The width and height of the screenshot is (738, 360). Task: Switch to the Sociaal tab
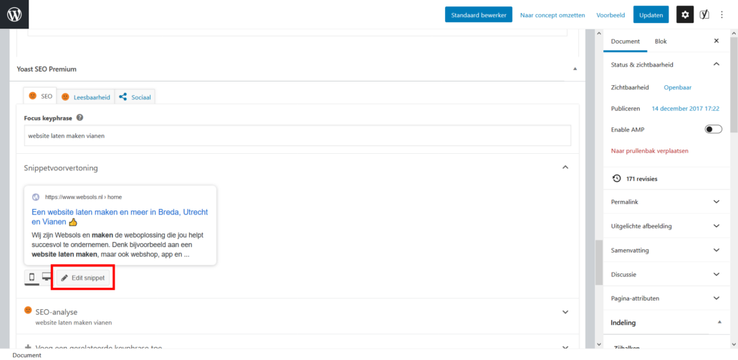click(x=135, y=97)
